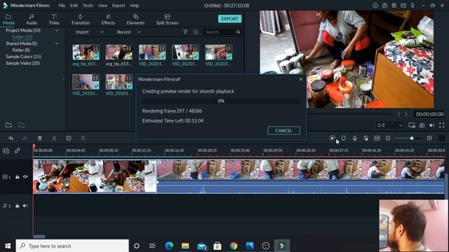Switch to the Effects tab
The image size is (449, 252).
pyautogui.click(x=108, y=20)
